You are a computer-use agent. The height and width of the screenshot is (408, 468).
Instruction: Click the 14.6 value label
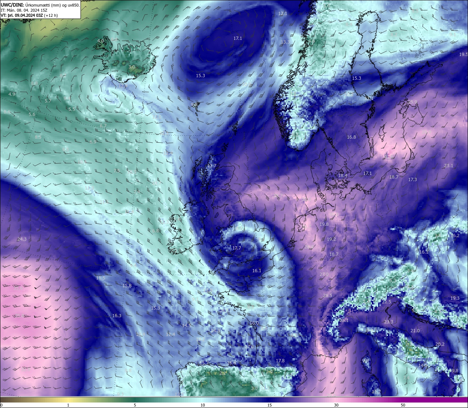tap(423, 365)
